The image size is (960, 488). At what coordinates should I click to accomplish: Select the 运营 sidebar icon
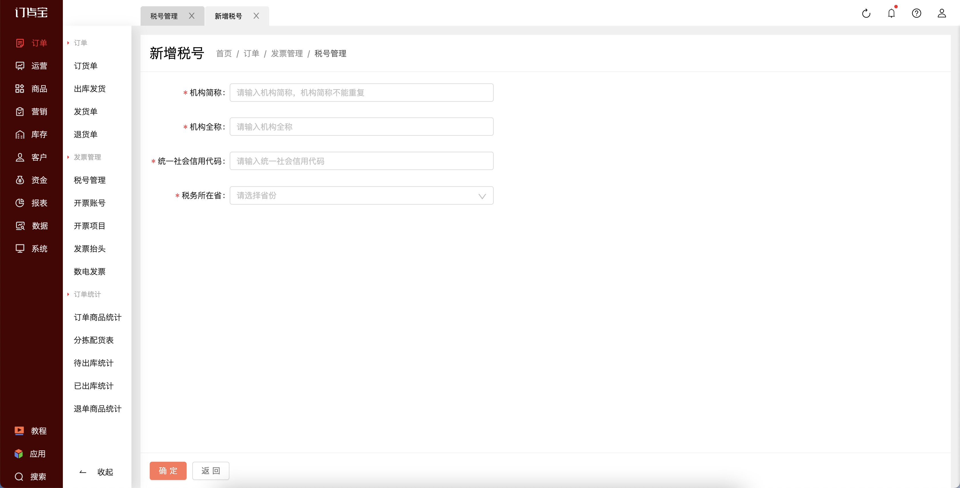(20, 66)
